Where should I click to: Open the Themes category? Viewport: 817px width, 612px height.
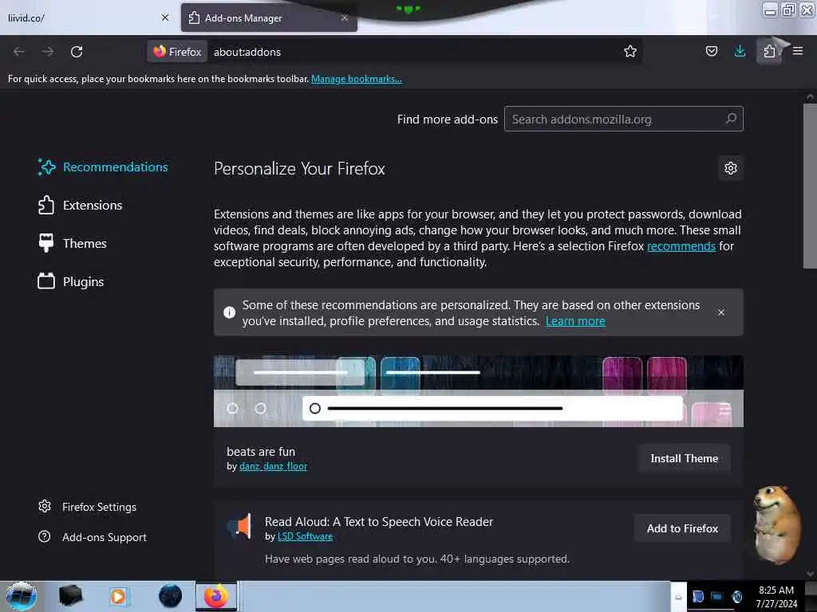(x=73, y=243)
